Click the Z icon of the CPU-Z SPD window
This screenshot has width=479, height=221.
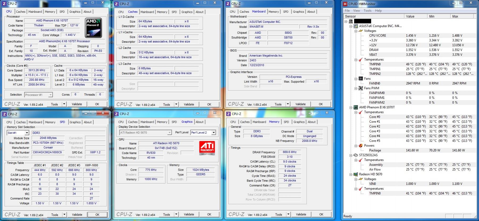click(4, 114)
